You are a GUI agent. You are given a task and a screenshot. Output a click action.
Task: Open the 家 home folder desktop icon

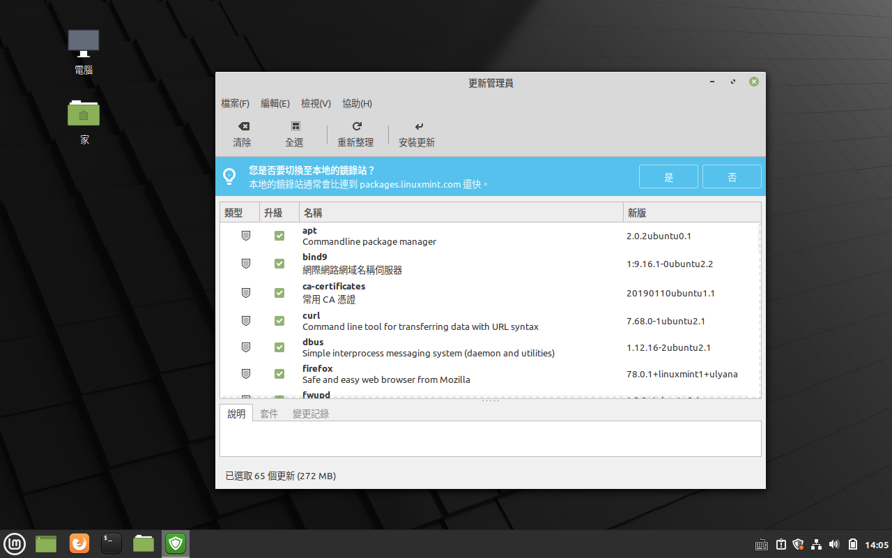click(84, 121)
